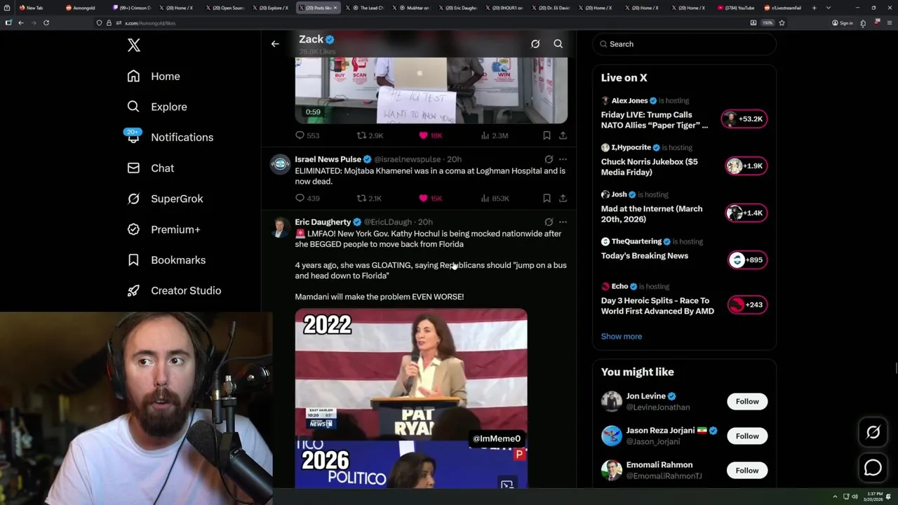Open Eric Daugherty account name
This screenshot has height=505, width=898.
[323, 222]
